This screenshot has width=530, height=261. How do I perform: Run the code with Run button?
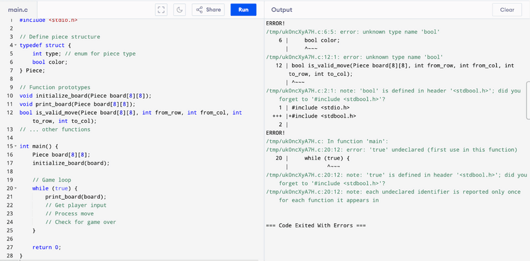click(x=243, y=10)
